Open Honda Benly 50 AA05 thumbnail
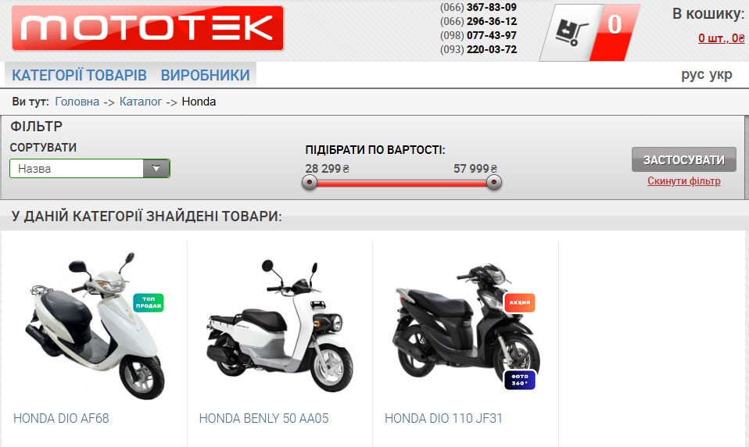The image size is (749, 447). coord(280,326)
